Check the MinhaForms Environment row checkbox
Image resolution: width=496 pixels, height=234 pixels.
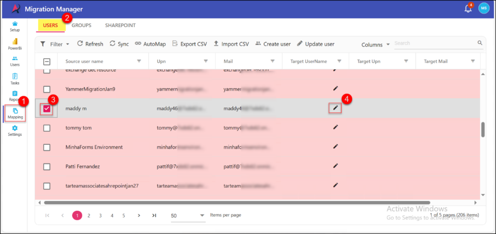(46, 147)
